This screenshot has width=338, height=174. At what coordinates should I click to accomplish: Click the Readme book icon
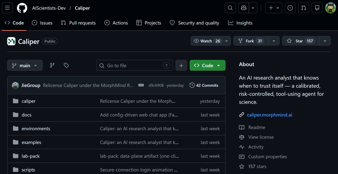point(242,127)
